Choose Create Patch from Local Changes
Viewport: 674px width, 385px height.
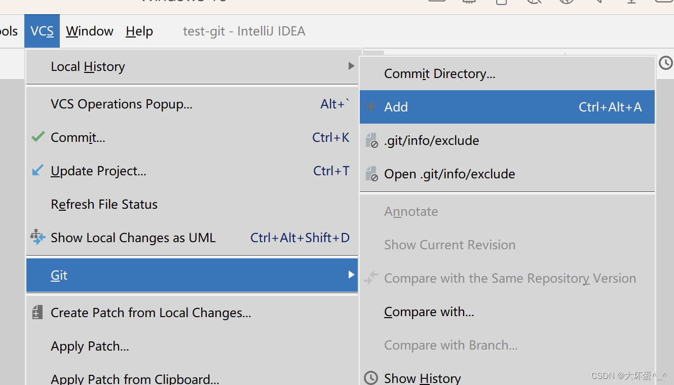click(192, 313)
